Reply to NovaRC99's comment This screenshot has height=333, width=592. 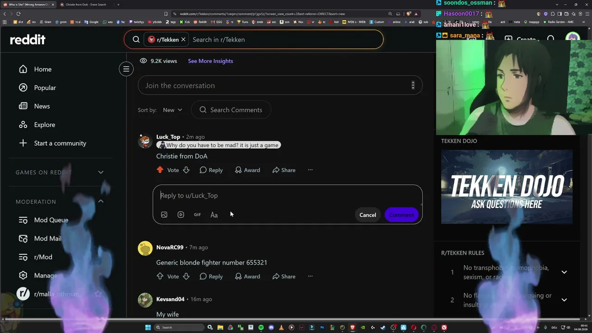(x=211, y=277)
